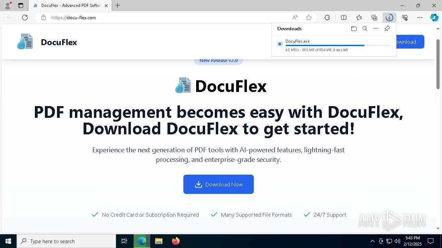Open more options in Downloads panel
The image size is (442, 248).
[x=376, y=29]
